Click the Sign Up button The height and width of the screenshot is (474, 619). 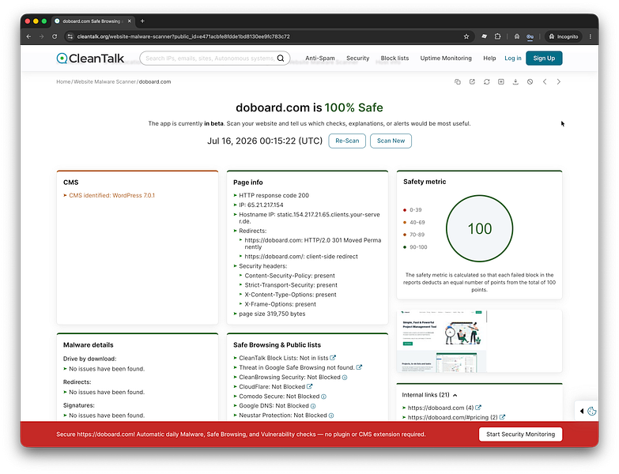click(544, 58)
